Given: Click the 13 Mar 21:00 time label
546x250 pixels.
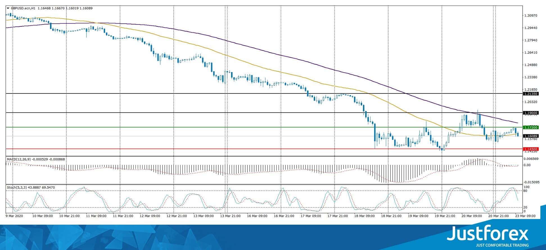Looking at the screenshot, I should (231, 216).
